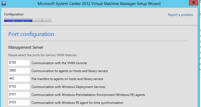Click the first filled segment of the progress bar
The width and height of the screenshot is (201, 107).
[9, 20]
